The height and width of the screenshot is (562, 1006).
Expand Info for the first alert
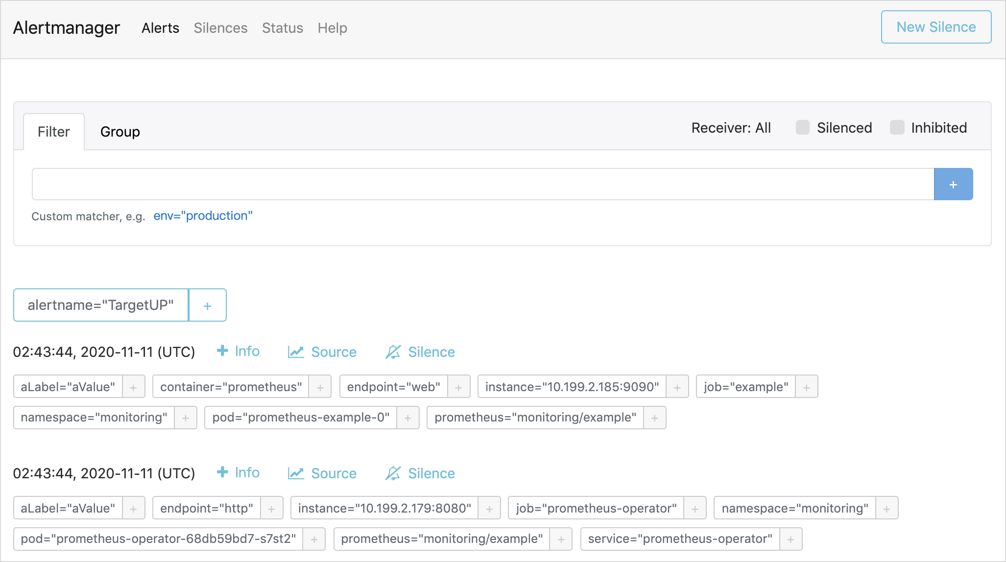pos(238,351)
